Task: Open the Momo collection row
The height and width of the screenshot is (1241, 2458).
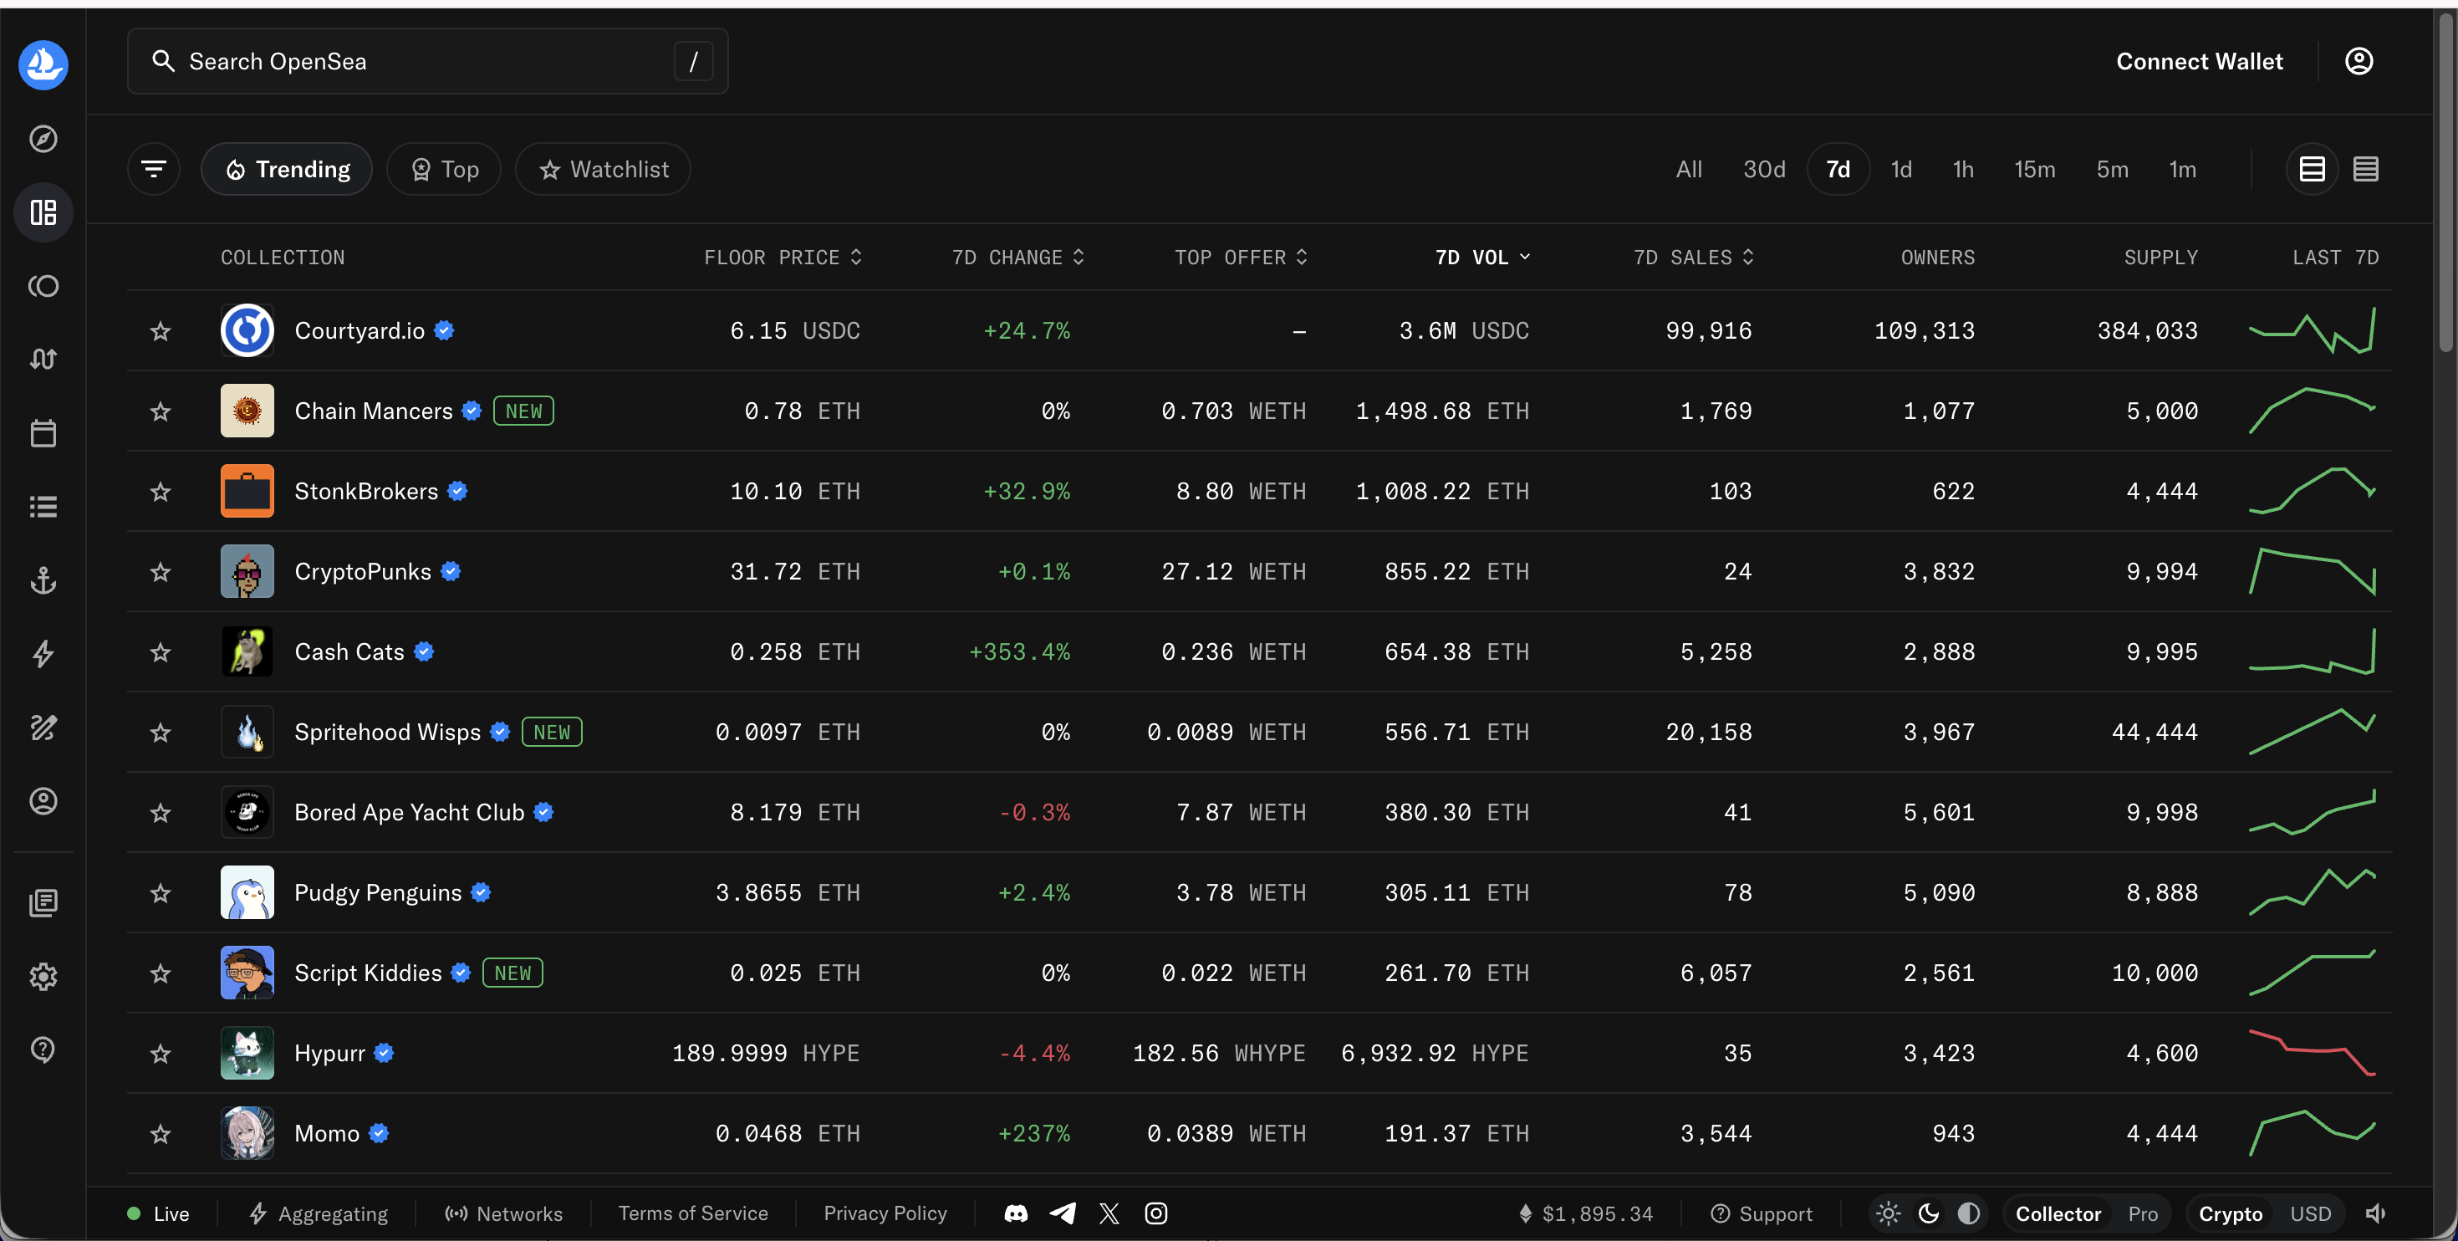Action: click(x=1260, y=1133)
